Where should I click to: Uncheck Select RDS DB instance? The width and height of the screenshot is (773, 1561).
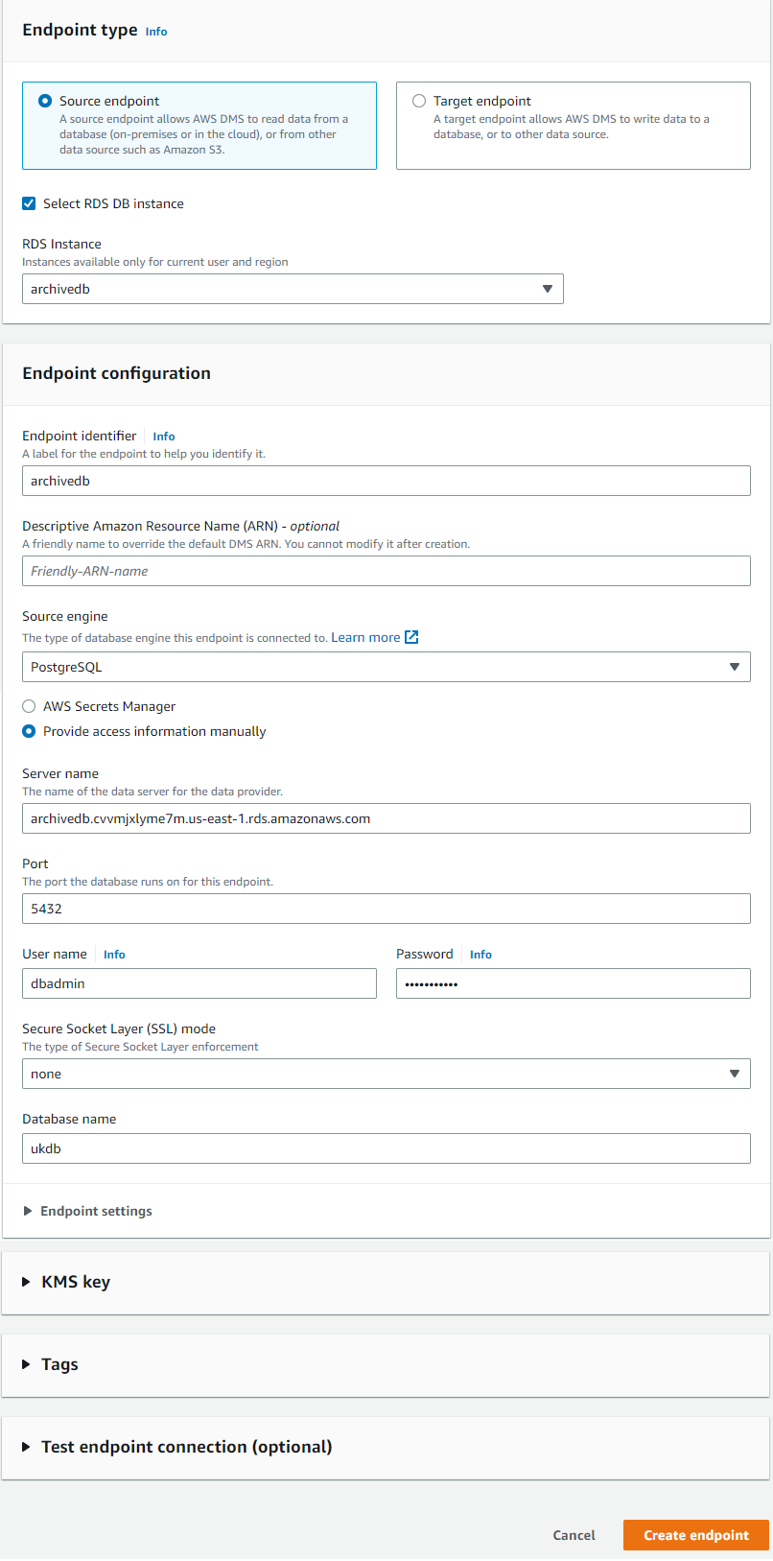[29, 203]
